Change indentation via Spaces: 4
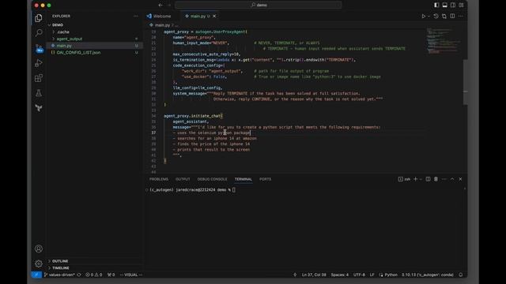Viewport: 506px width, 284px height. coord(339,275)
